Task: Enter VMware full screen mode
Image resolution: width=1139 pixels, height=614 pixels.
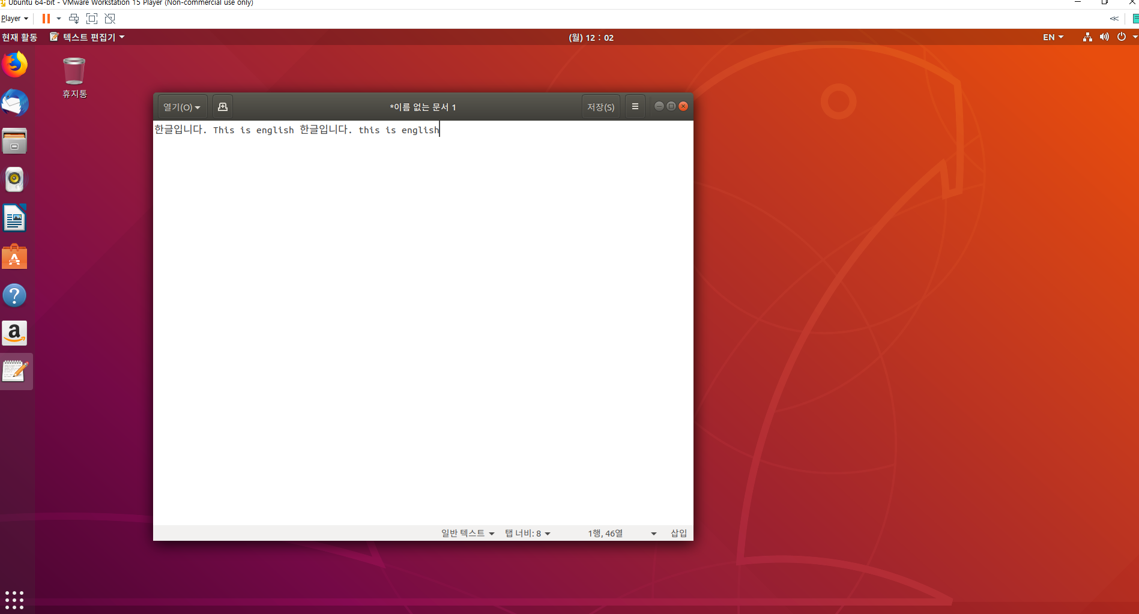Action: tap(92, 19)
